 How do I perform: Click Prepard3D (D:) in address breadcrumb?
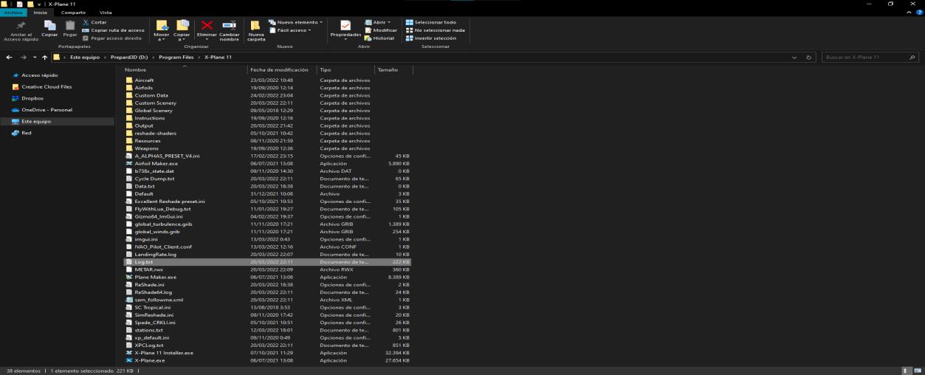pyautogui.click(x=130, y=57)
